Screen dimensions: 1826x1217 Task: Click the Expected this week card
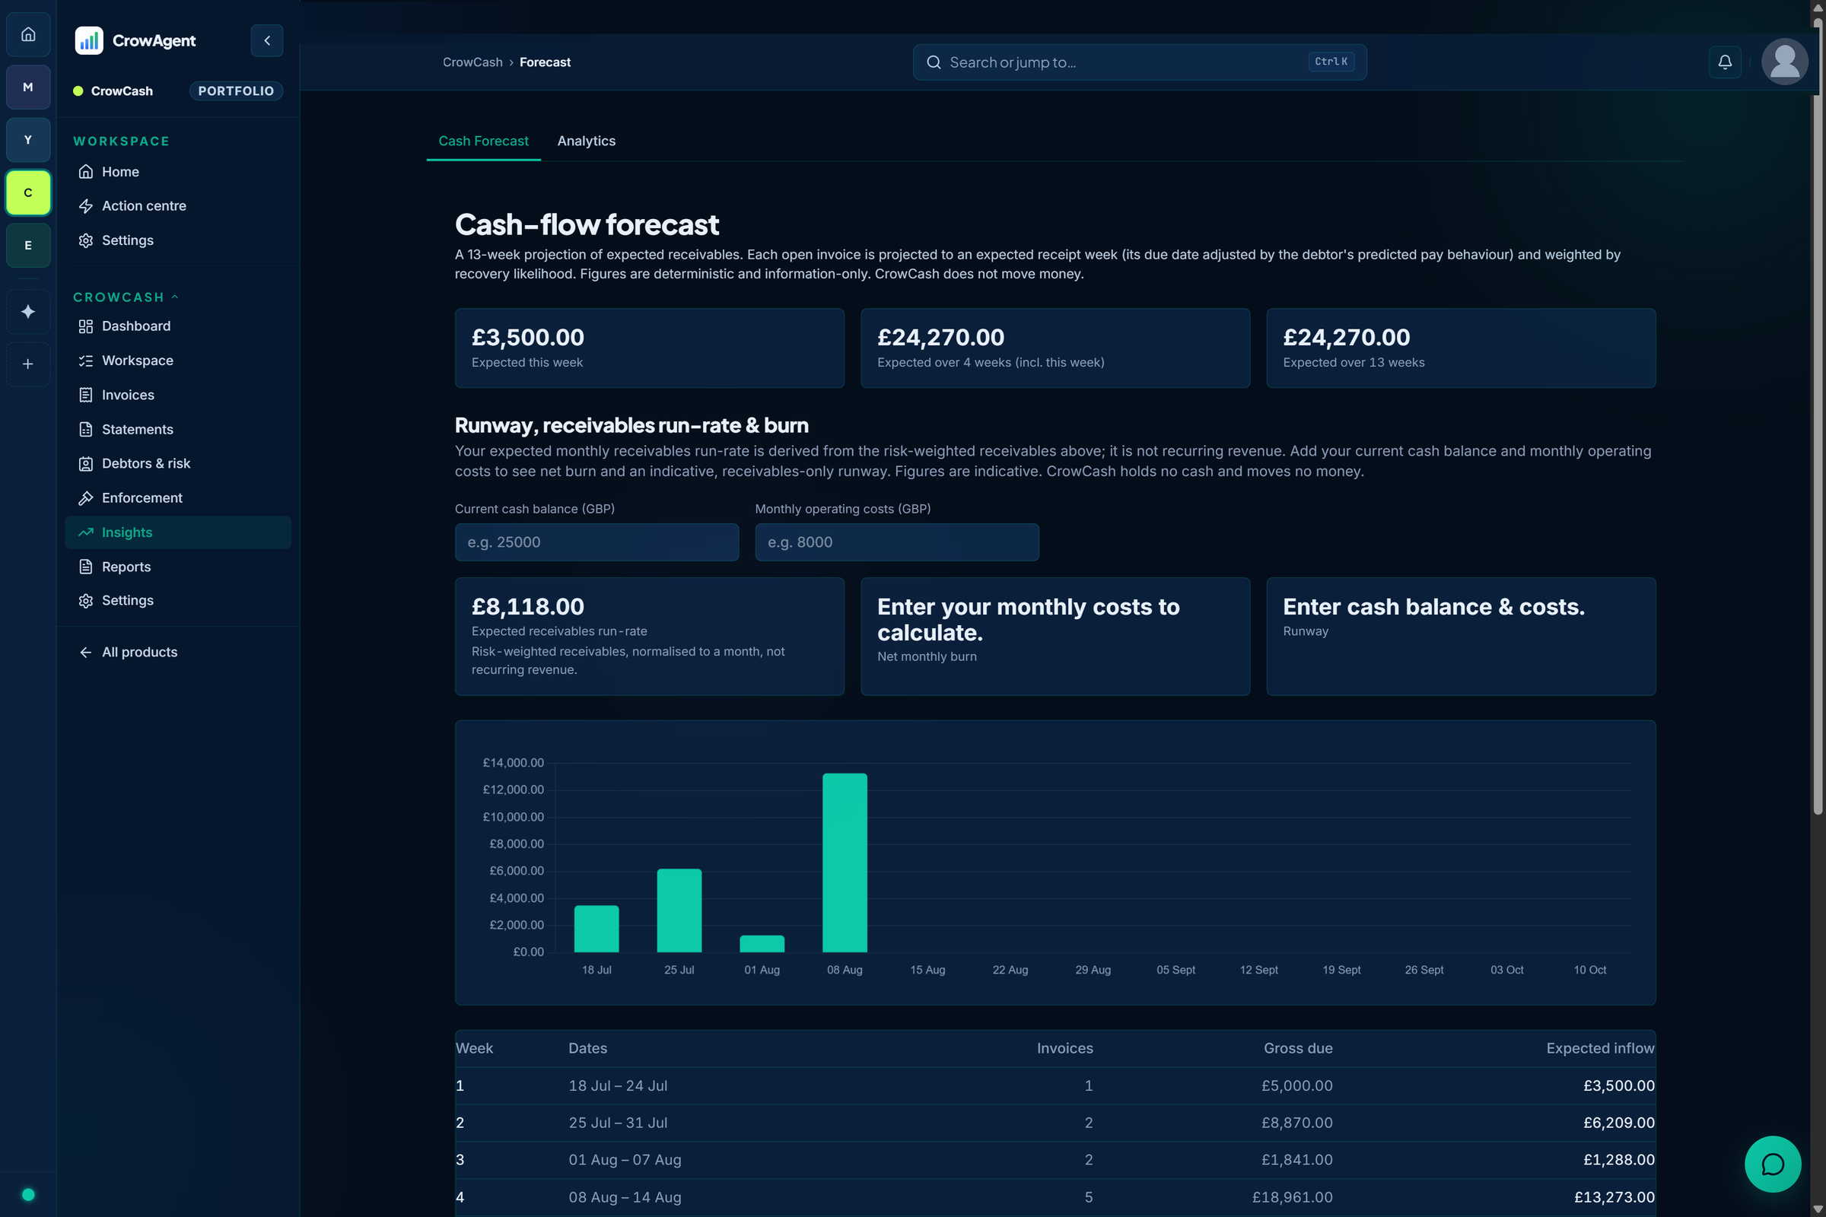tap(649, 348)
